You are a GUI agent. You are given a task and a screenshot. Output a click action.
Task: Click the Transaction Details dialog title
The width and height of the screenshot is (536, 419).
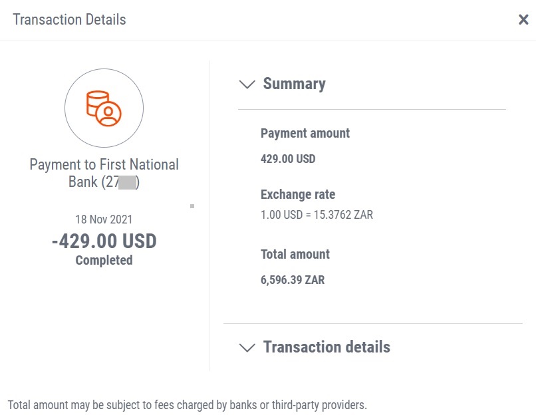(69, 19)
